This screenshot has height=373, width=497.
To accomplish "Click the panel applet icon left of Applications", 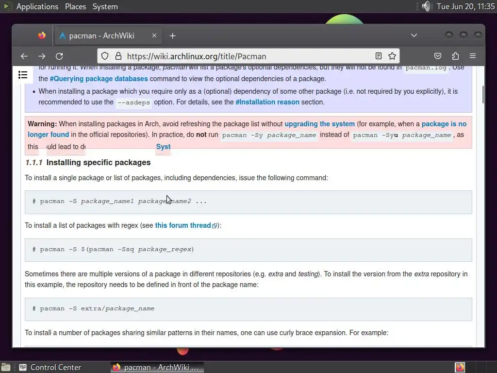I will pyautogui.click(x=7, y=6).
